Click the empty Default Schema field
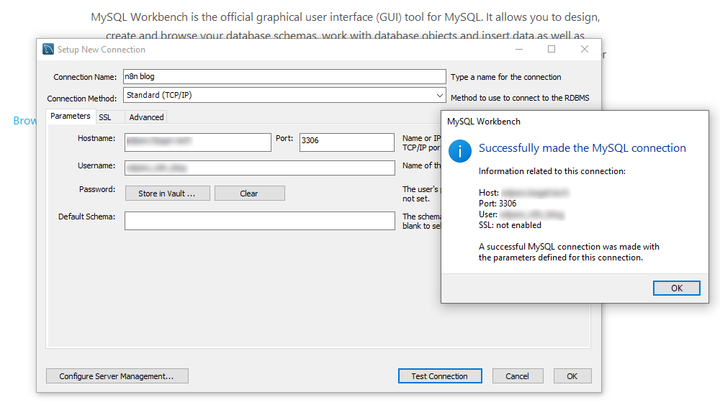The height and width of the screenshot is (405, 720). [x=259, y=220]
